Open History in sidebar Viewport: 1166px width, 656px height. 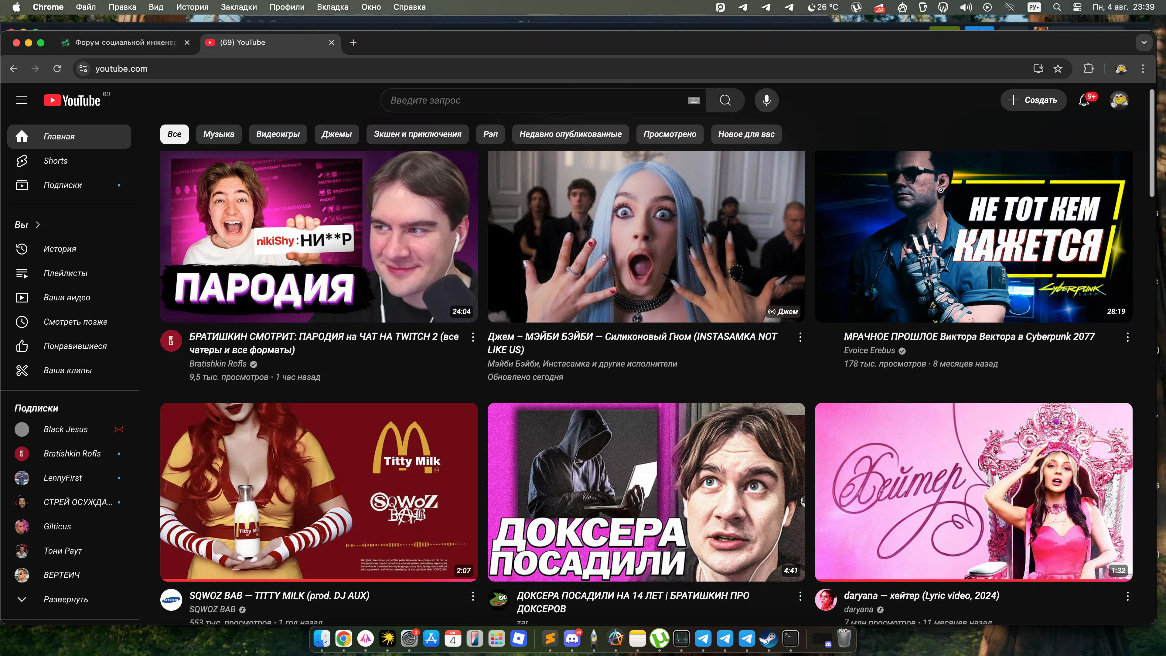pos(69,248)
